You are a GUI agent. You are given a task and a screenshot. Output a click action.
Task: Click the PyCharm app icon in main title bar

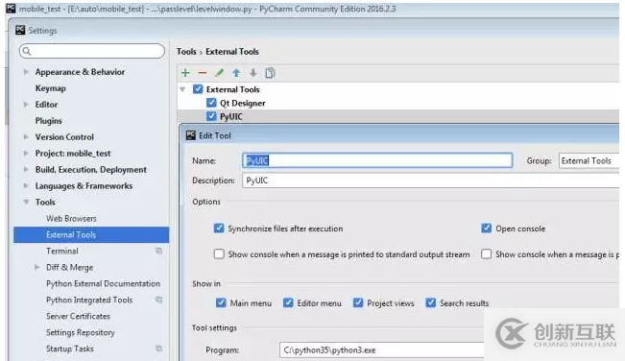[x=11, y=9]
